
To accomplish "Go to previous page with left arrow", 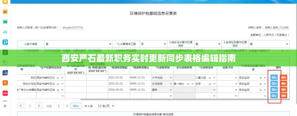I will click(21, 106).
